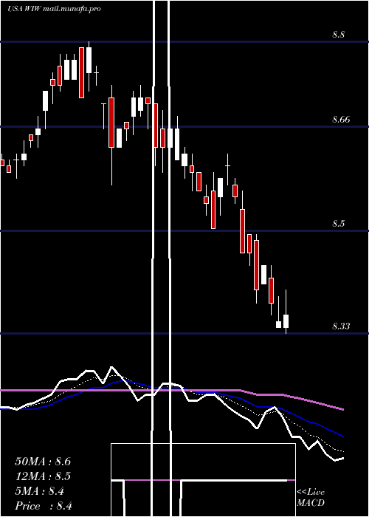Click the 'USA WIW mail.munafa.pro' chart title

pyautogui.click(x=54, y=9)
